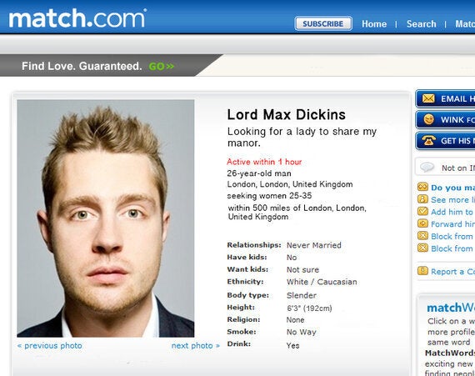Click the second Block from X icon

click(422, 248)
